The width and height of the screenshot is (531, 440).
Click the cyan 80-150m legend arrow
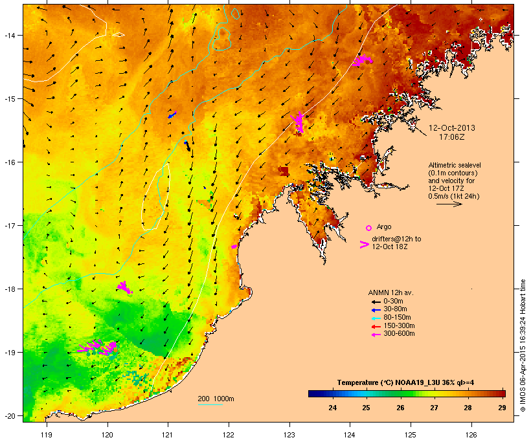pos(376,318)
